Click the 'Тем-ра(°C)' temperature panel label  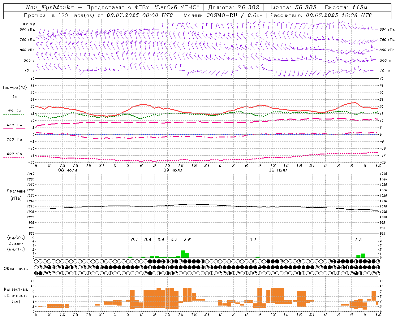[x=15, y=88]
